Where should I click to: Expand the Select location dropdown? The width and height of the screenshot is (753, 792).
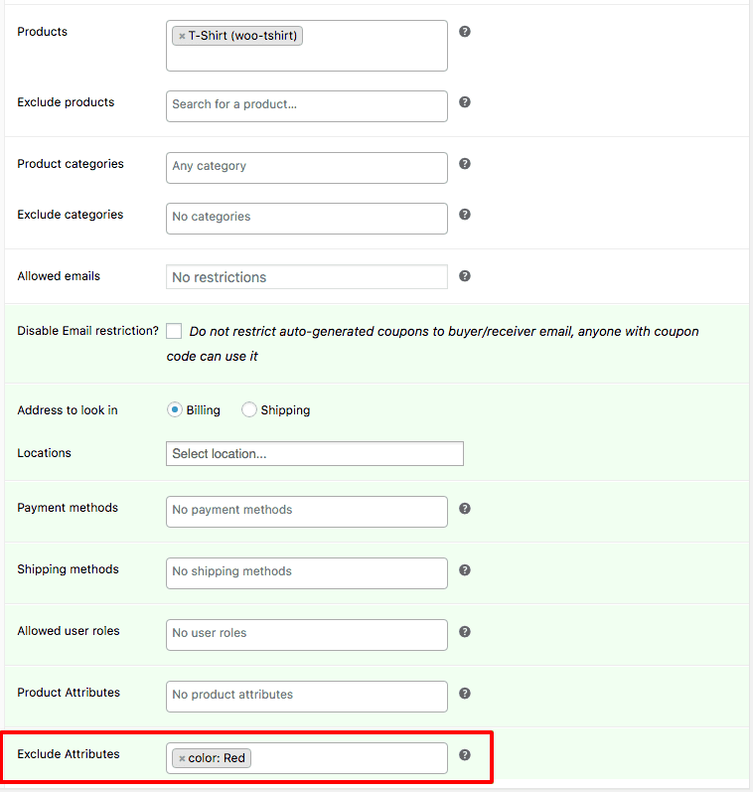[x=314, y=454]
